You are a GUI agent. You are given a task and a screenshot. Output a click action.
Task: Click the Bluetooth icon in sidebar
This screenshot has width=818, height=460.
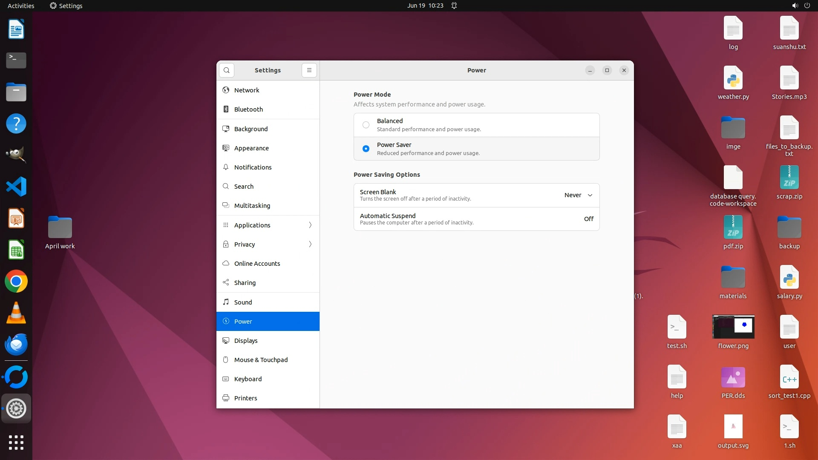(226, 109)
